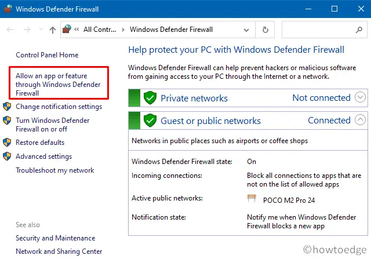The image size is (371, 259).
Task: Click the shield icon beside Change notification settings
Action: tap(7, 107)
